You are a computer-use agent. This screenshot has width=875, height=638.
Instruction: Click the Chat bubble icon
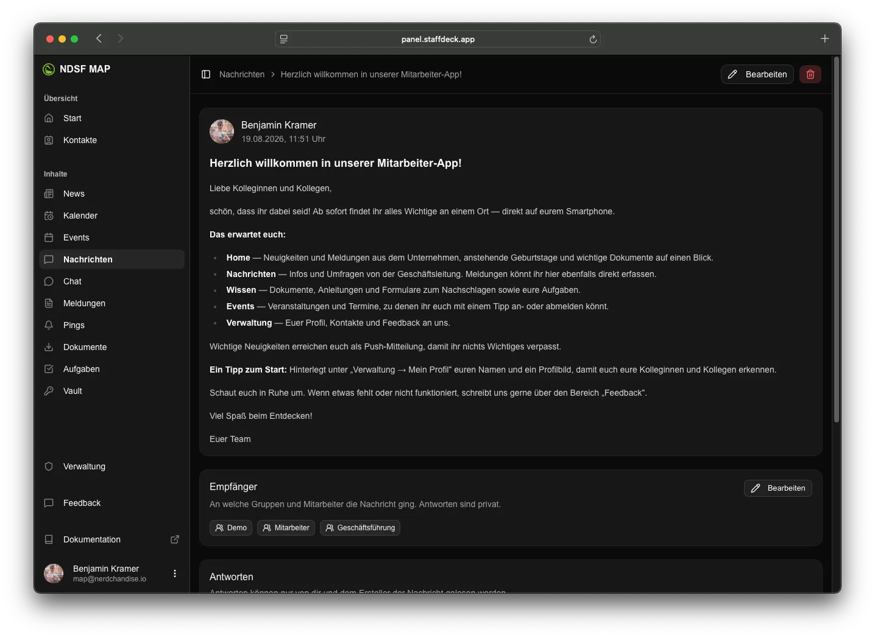pyautogui.click(x=49, y=281)
